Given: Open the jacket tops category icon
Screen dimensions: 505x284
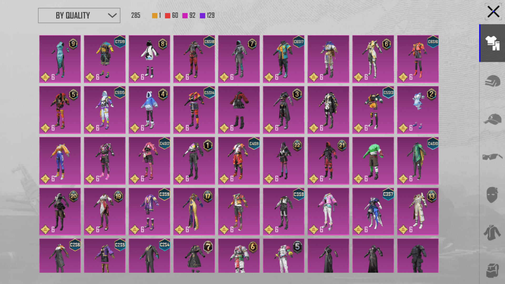Looking at the screenshot, I should (492, 233).
